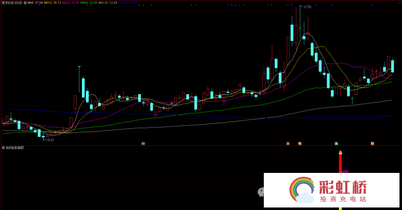Select the MA10 moving average label
This screenshot has height=210, width=402.
click(x=52, y=3)
